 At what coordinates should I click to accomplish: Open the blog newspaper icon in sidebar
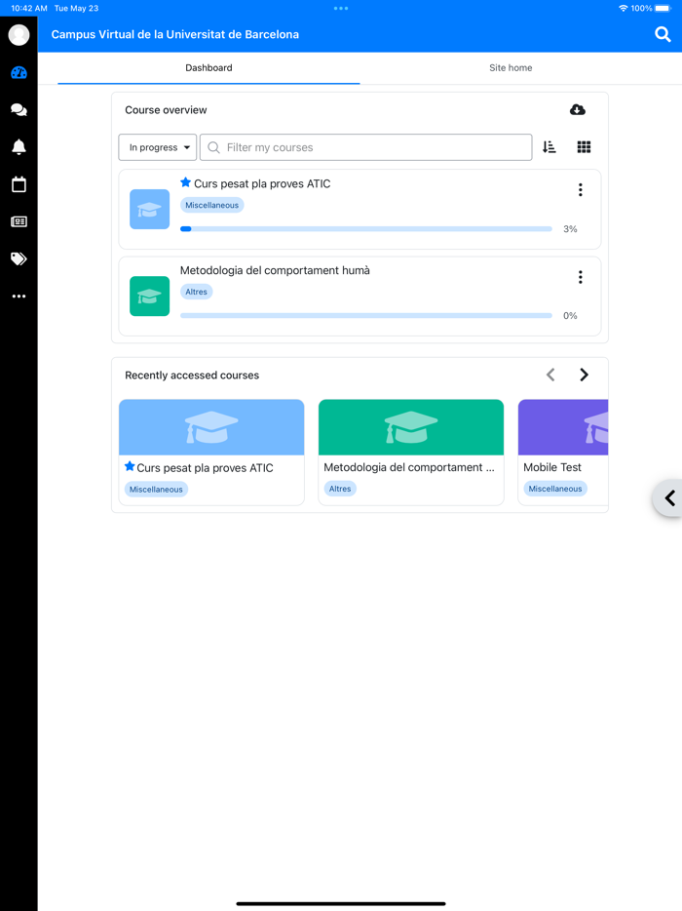(19, 221)
